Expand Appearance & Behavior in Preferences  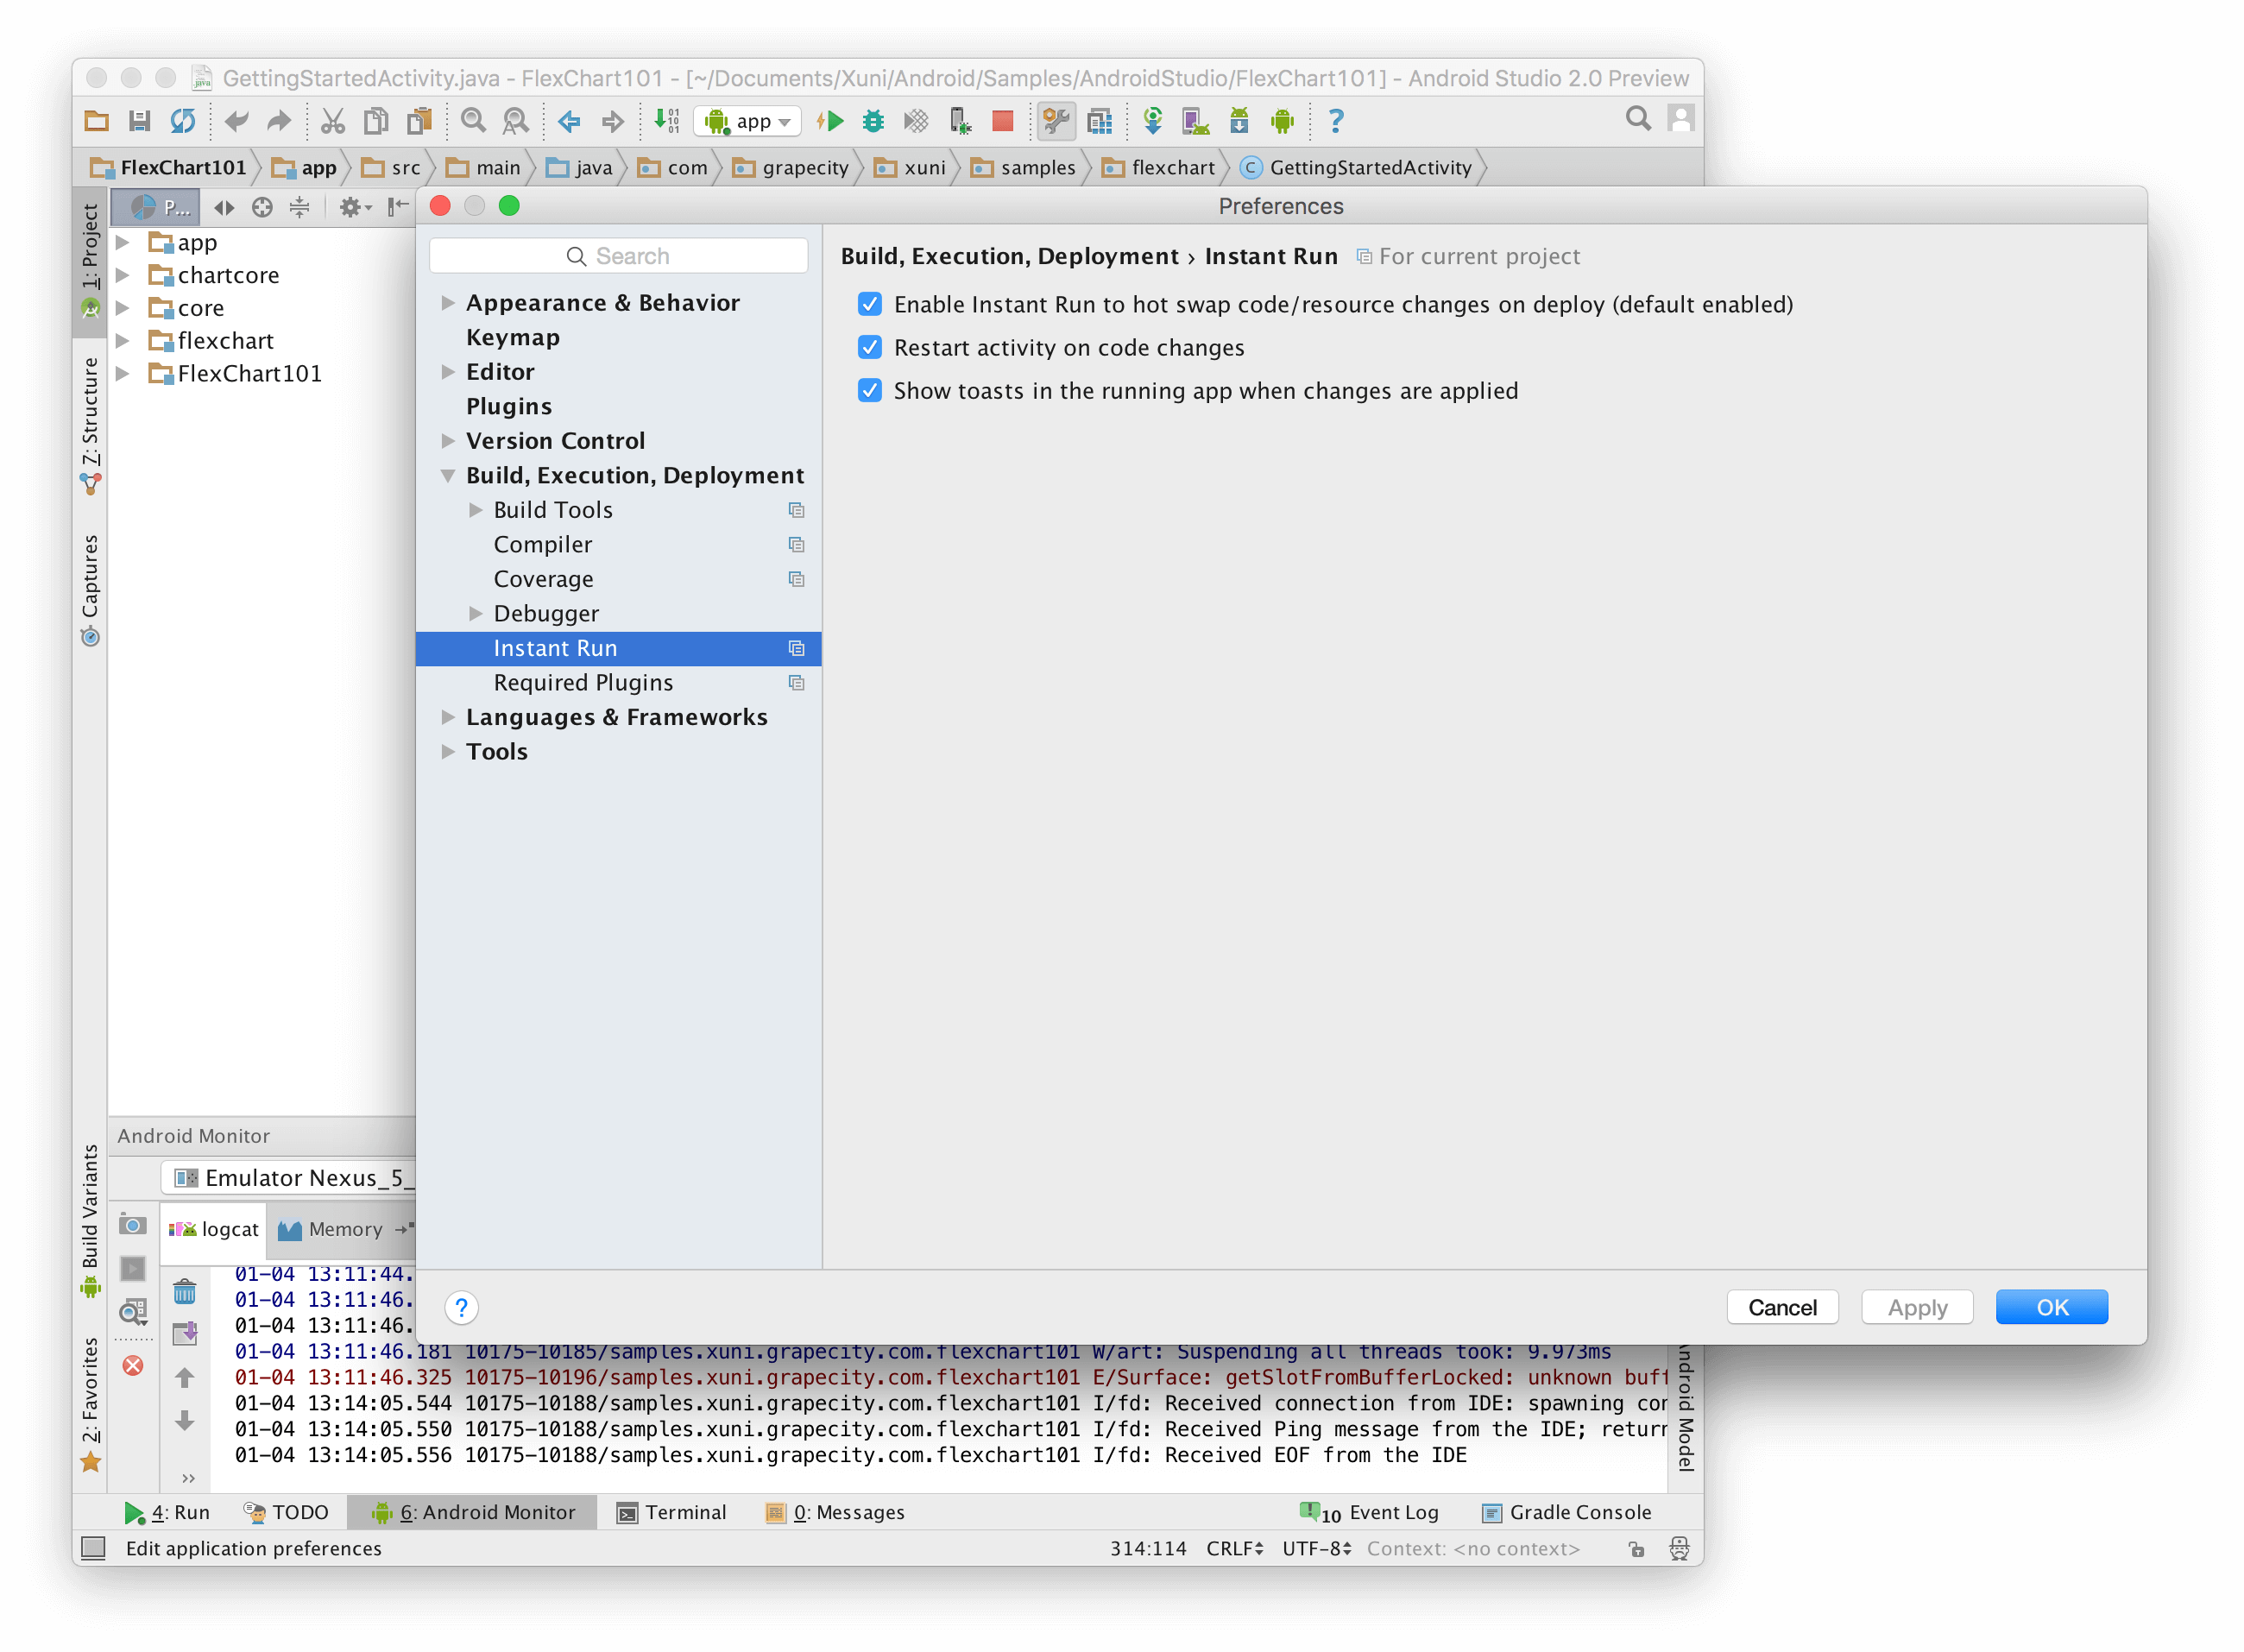448,302
